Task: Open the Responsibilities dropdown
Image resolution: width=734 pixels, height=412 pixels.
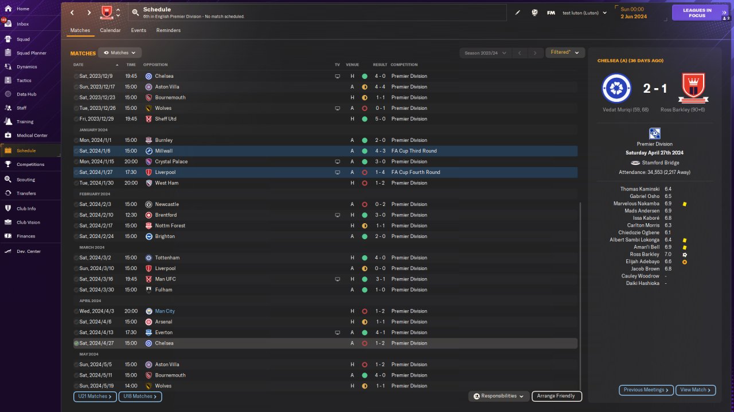Action: (498, 396)
